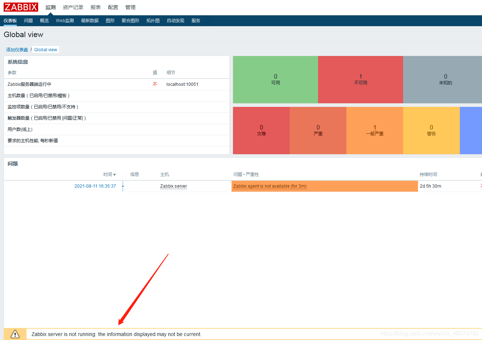
Task: Go to the 自动发现 submenu tab
Action: click(176, 21)
